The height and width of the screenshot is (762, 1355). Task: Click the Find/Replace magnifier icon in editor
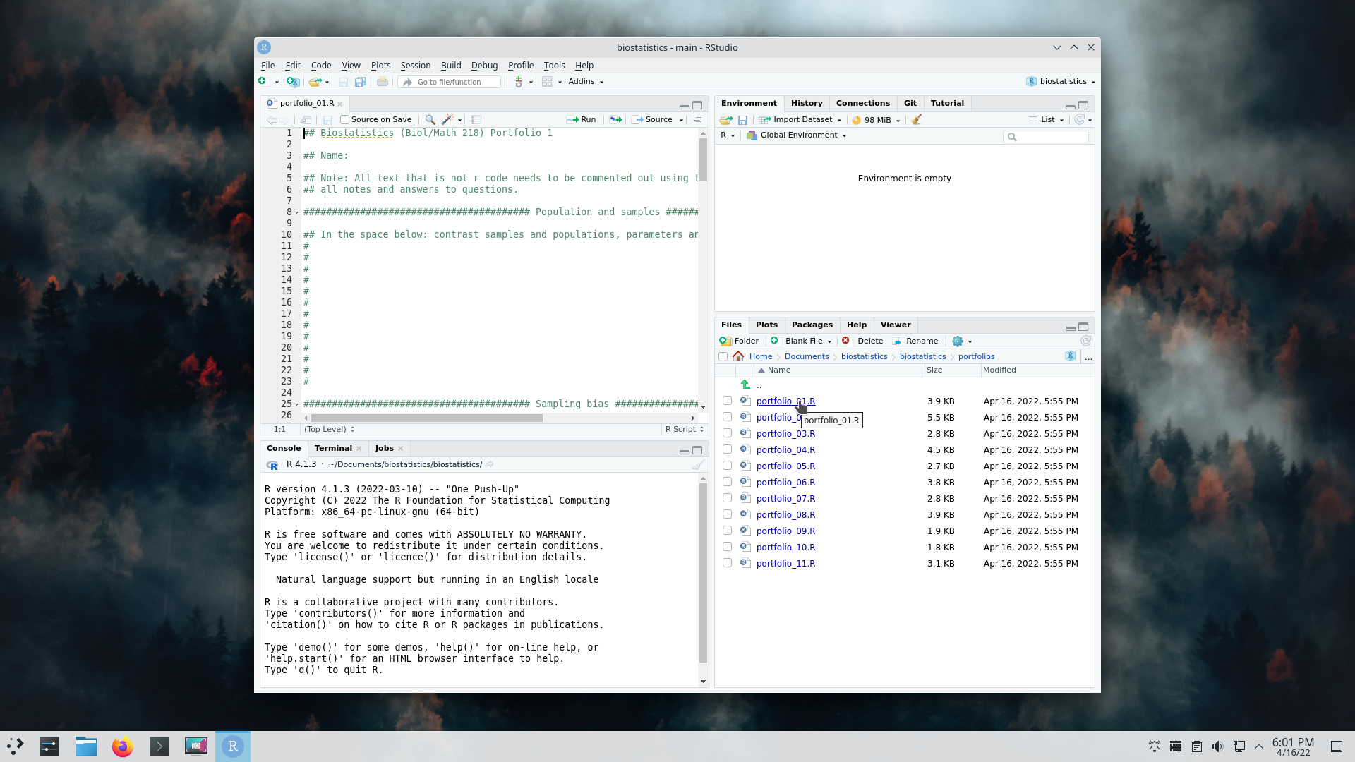pos(430,120)
